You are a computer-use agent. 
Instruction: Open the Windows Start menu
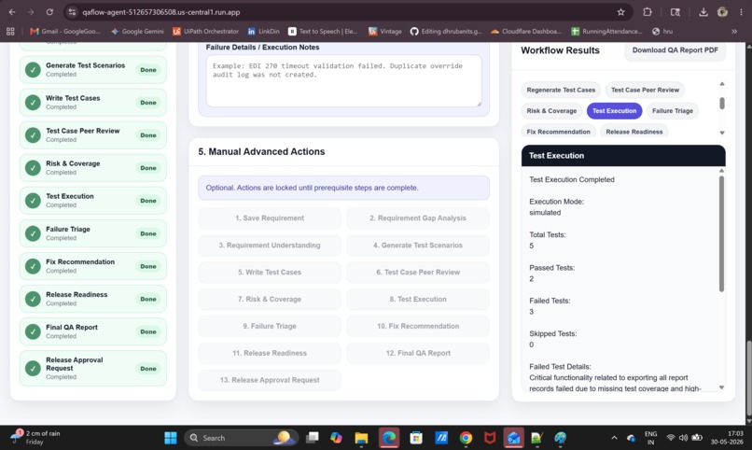[x=170, y=438]
